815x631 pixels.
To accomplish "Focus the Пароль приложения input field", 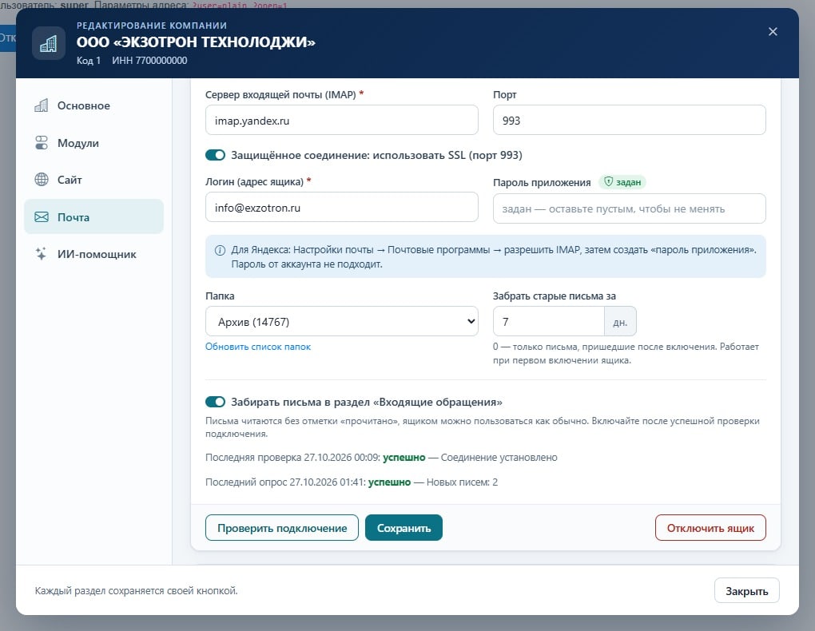I will [x=629, y=208].
